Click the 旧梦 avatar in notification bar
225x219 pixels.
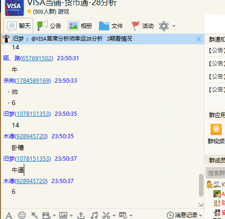point(6,39)
